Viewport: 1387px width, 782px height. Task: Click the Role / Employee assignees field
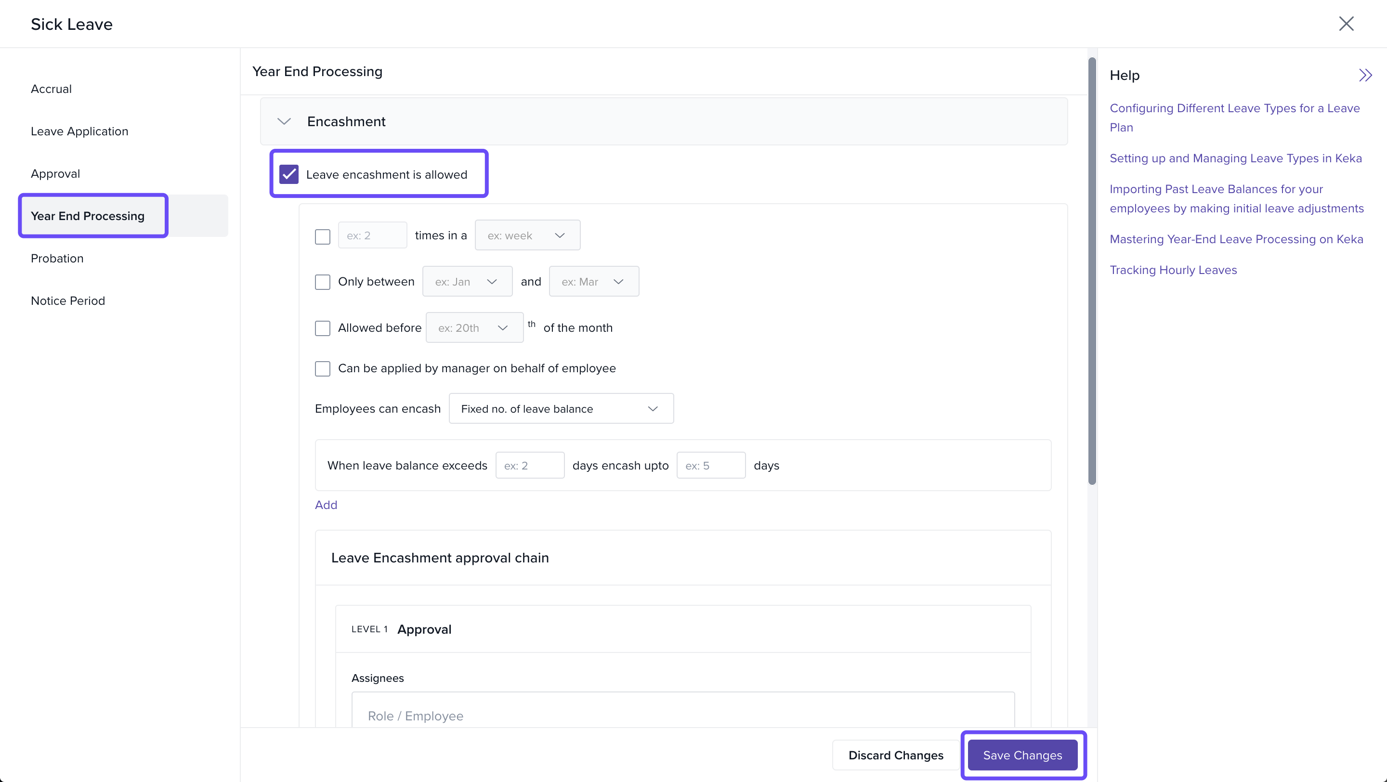tap(682, 715)
